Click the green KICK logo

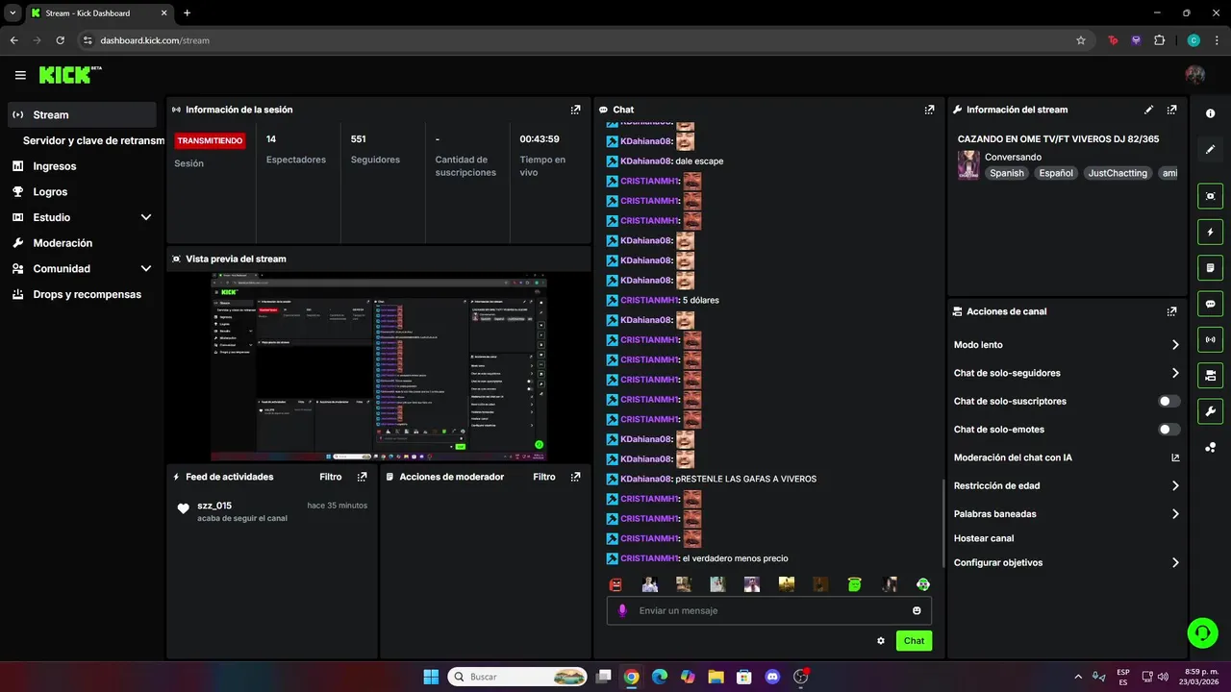tap(65, 75)
